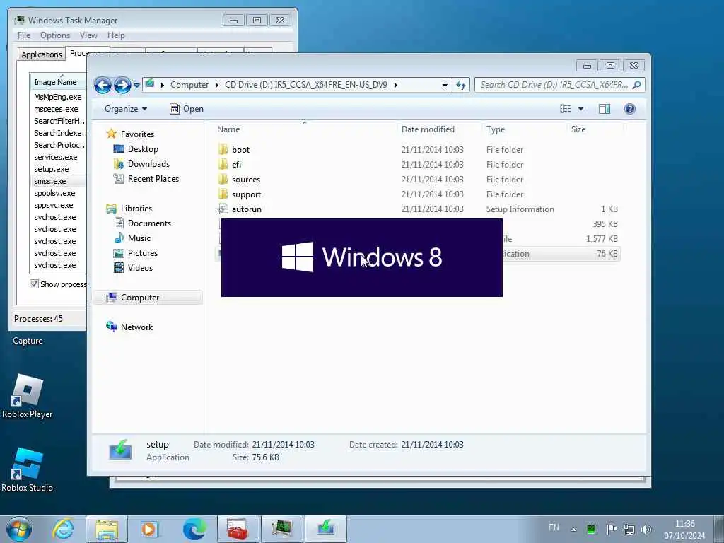This screenshot has width=724, height=543.
Task: Open recent locations dropdown beside Forward arrow
Action: click(136, 86)
